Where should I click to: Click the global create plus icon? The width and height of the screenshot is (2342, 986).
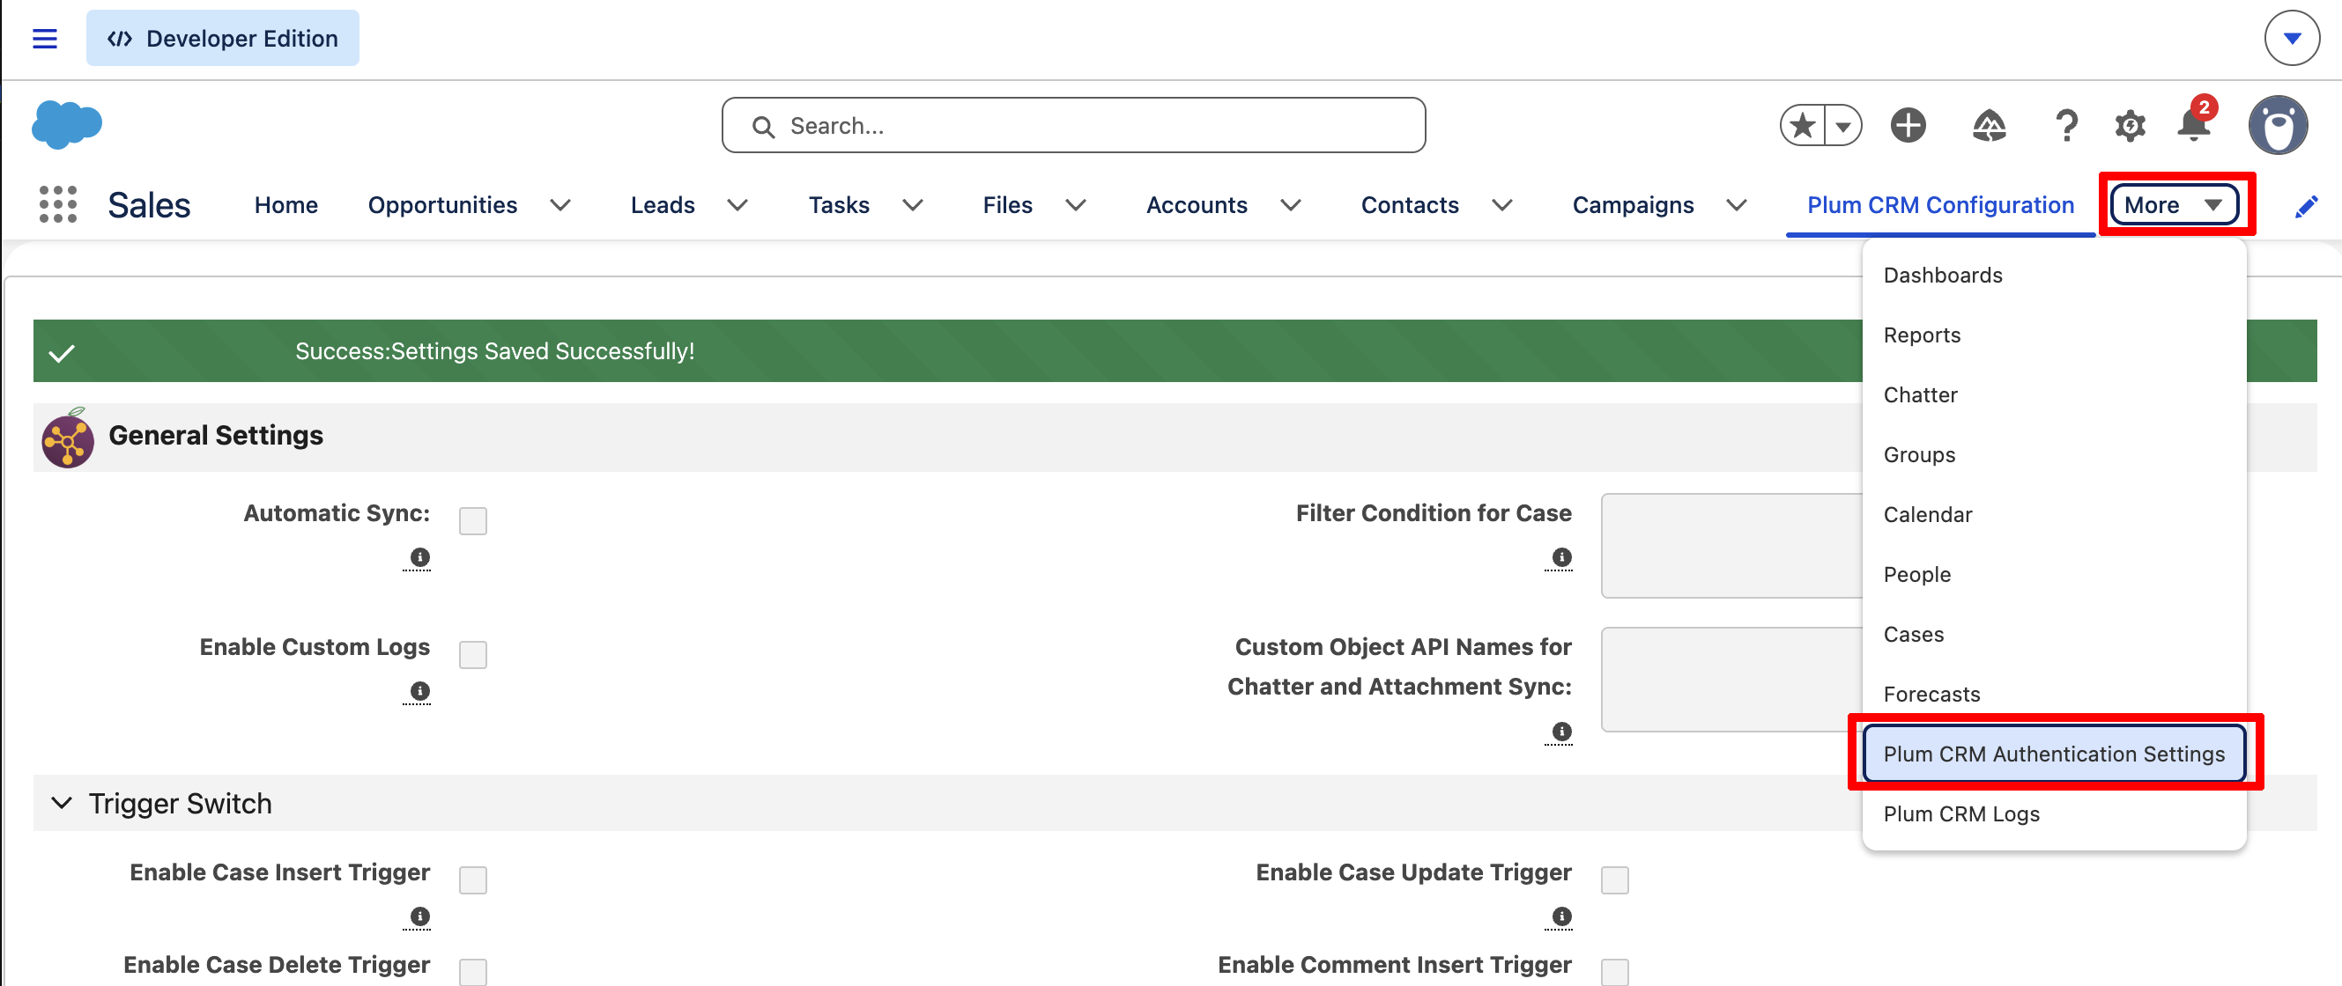(1908, 125)
